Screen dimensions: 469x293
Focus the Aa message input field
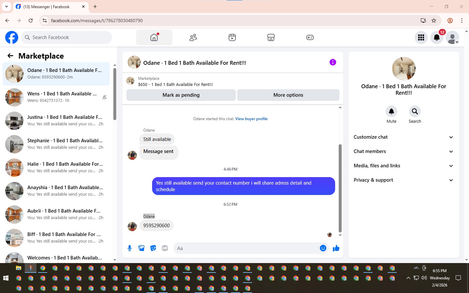[x=246, y=248]
